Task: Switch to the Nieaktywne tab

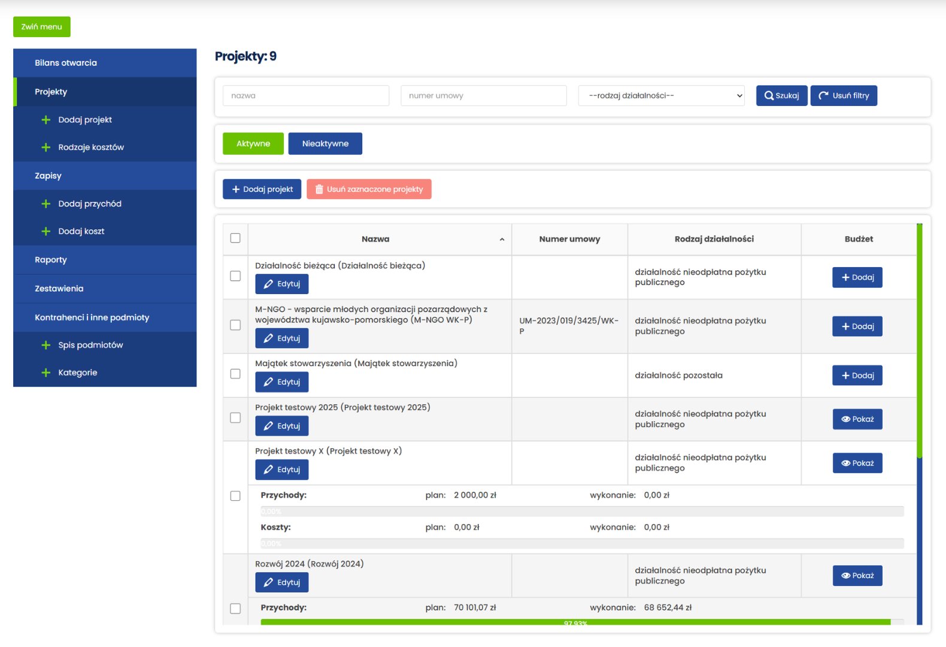Action: click(x=325, y=144)
